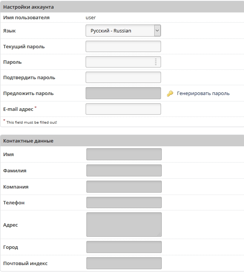
Task: Click the Генерировать пароль link
Action: click(x=203, y=94)
